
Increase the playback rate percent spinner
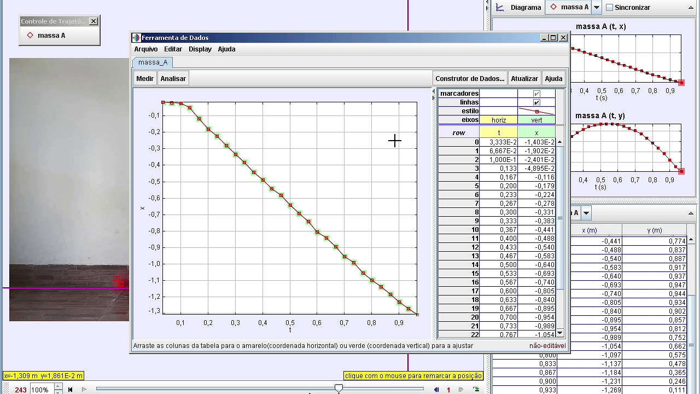coord(58,387)
